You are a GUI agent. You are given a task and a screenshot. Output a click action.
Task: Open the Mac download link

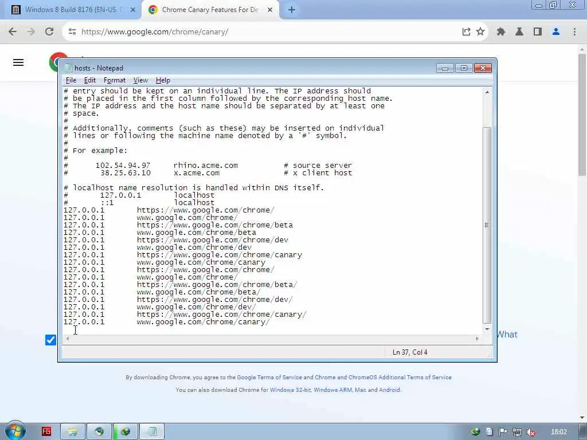[x=360, y=390]
